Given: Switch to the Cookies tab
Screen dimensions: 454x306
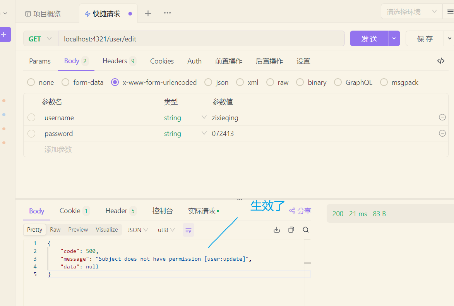Looking at the screenshot, I should [162, 61].
